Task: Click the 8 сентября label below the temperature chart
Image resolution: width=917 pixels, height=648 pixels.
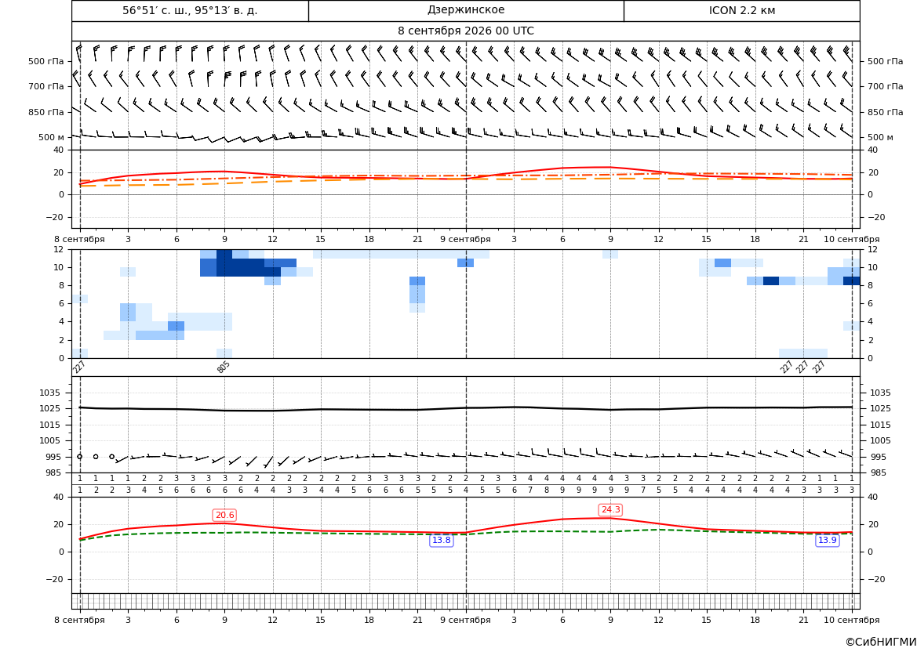Action: point(79,239)
